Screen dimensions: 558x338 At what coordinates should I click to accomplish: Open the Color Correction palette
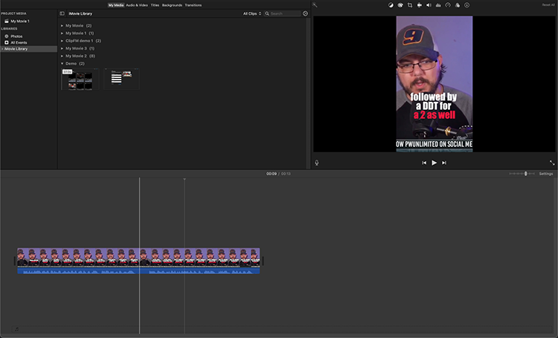(400, 5)
